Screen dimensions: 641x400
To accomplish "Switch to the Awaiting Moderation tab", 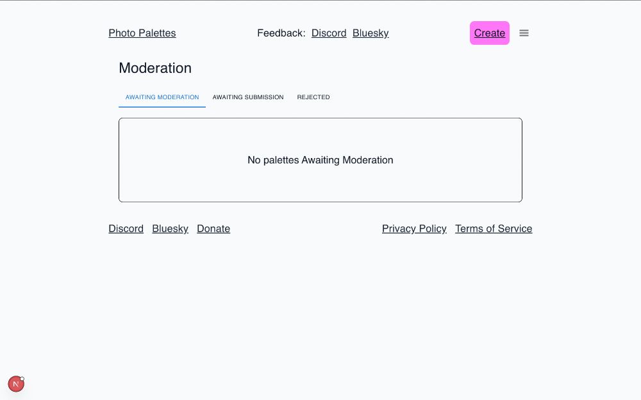I will pyautogui.click(x=162, y=97).
